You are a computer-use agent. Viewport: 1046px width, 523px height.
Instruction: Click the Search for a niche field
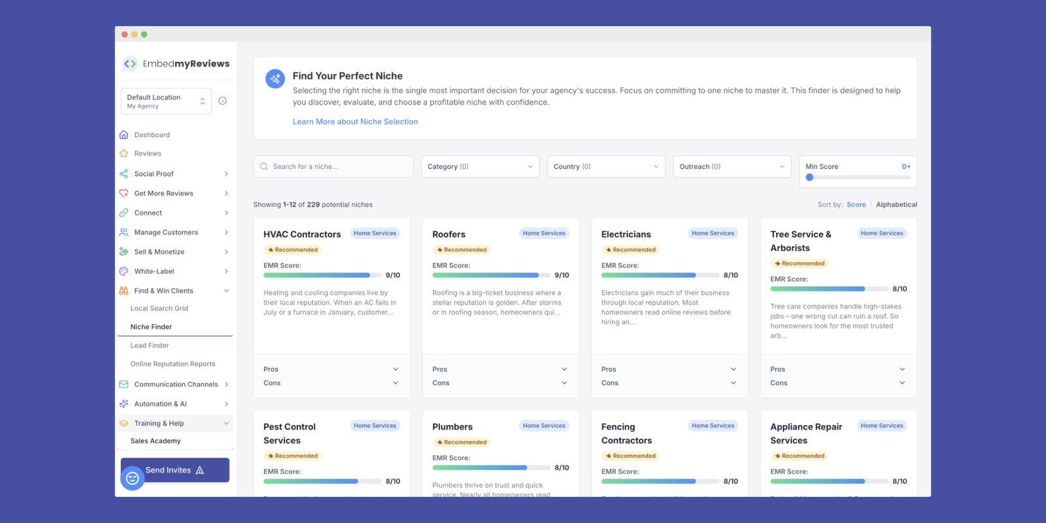(333, 167)
